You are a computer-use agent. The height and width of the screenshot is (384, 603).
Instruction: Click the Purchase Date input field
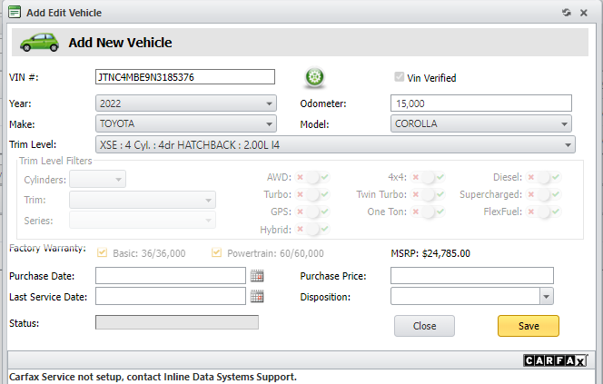171,276
